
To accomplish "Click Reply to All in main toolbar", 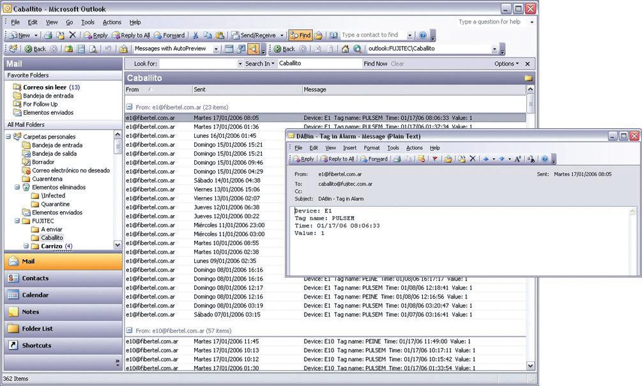I will coord(131,36).
